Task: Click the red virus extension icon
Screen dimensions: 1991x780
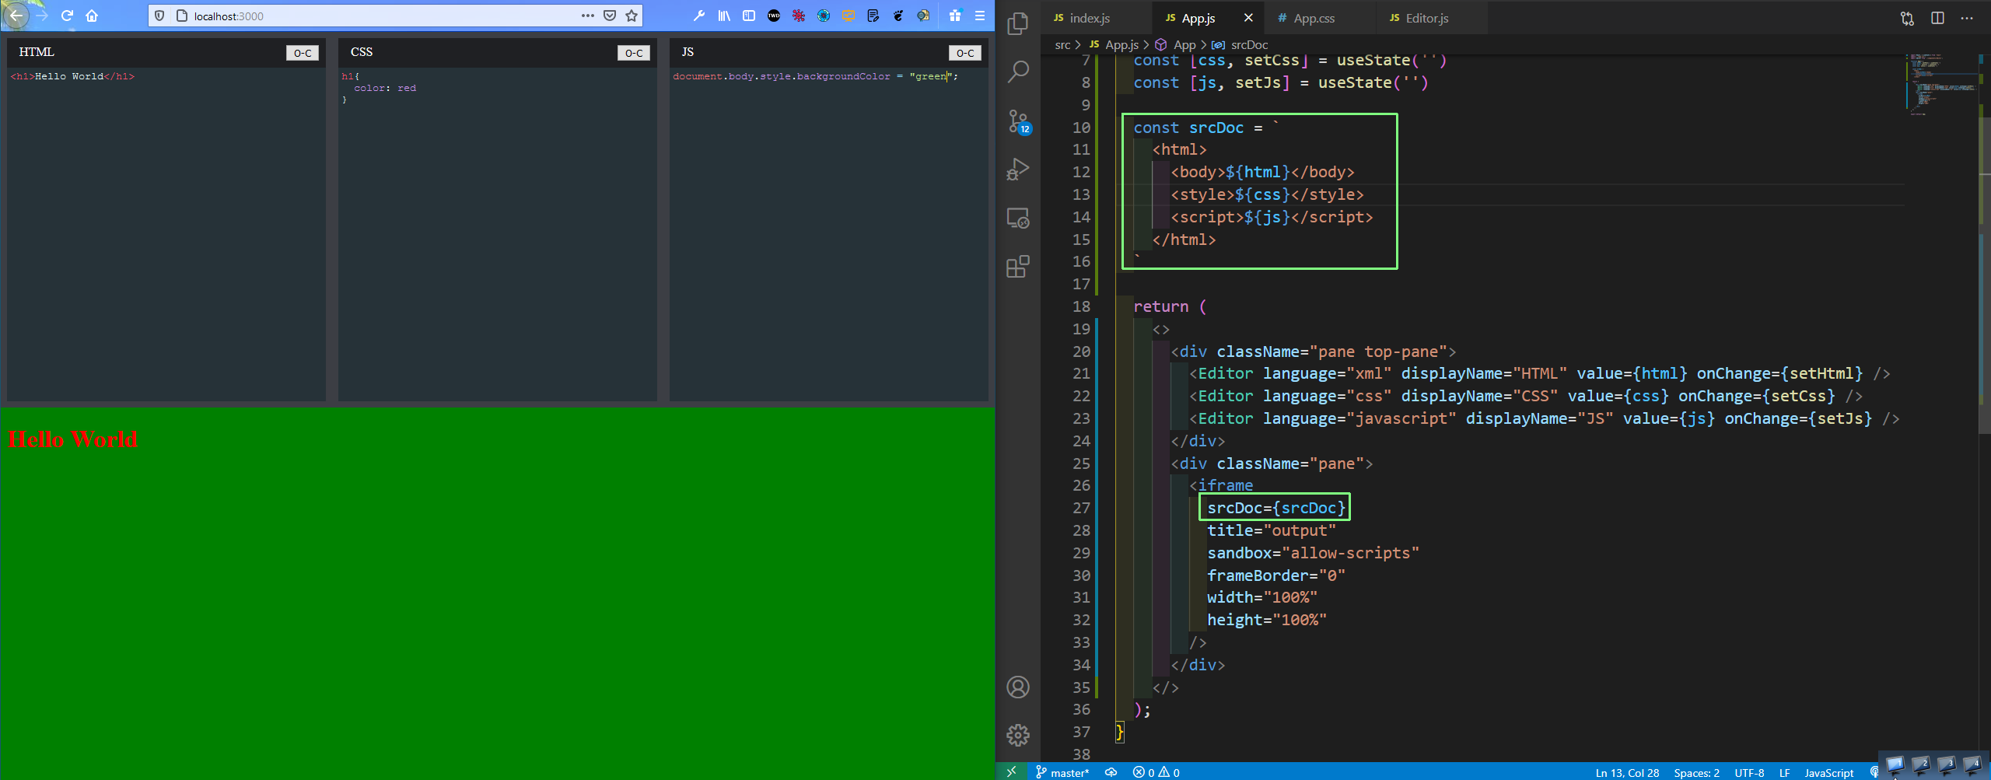Action: [x=799, y=16]
